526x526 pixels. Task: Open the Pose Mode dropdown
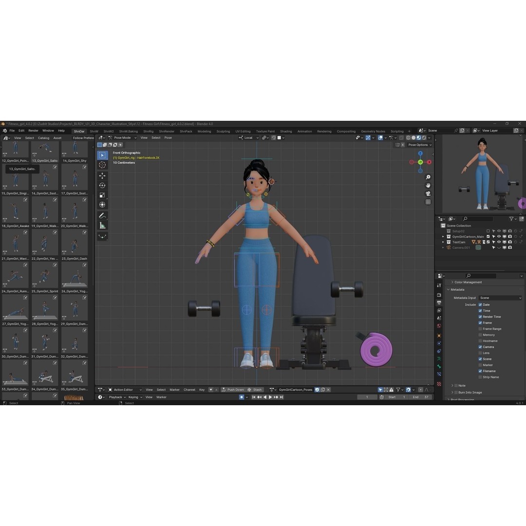[122, 138]
